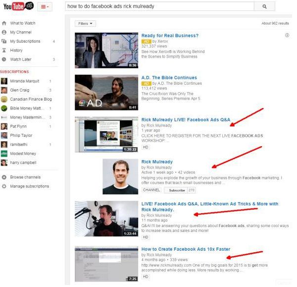Open Watch Later list
The height and width of the screenshot is (287, 297).
point(21,59)
